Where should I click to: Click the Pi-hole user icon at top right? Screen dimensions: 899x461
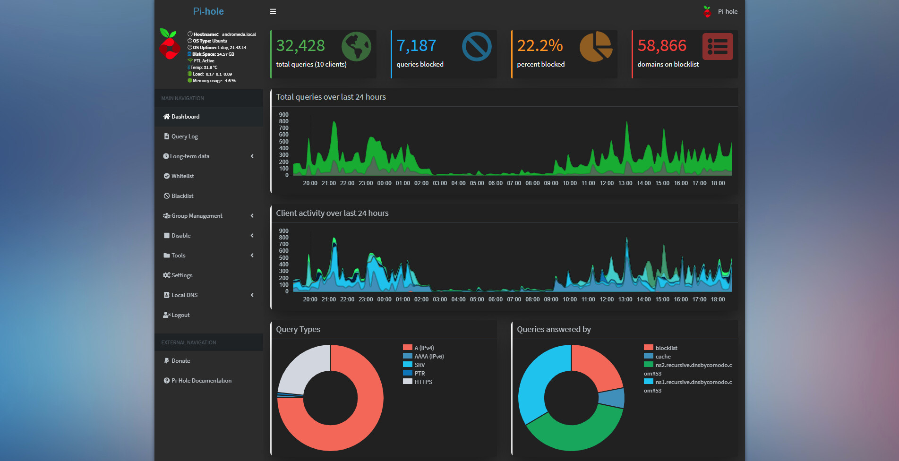pos(707,11)
